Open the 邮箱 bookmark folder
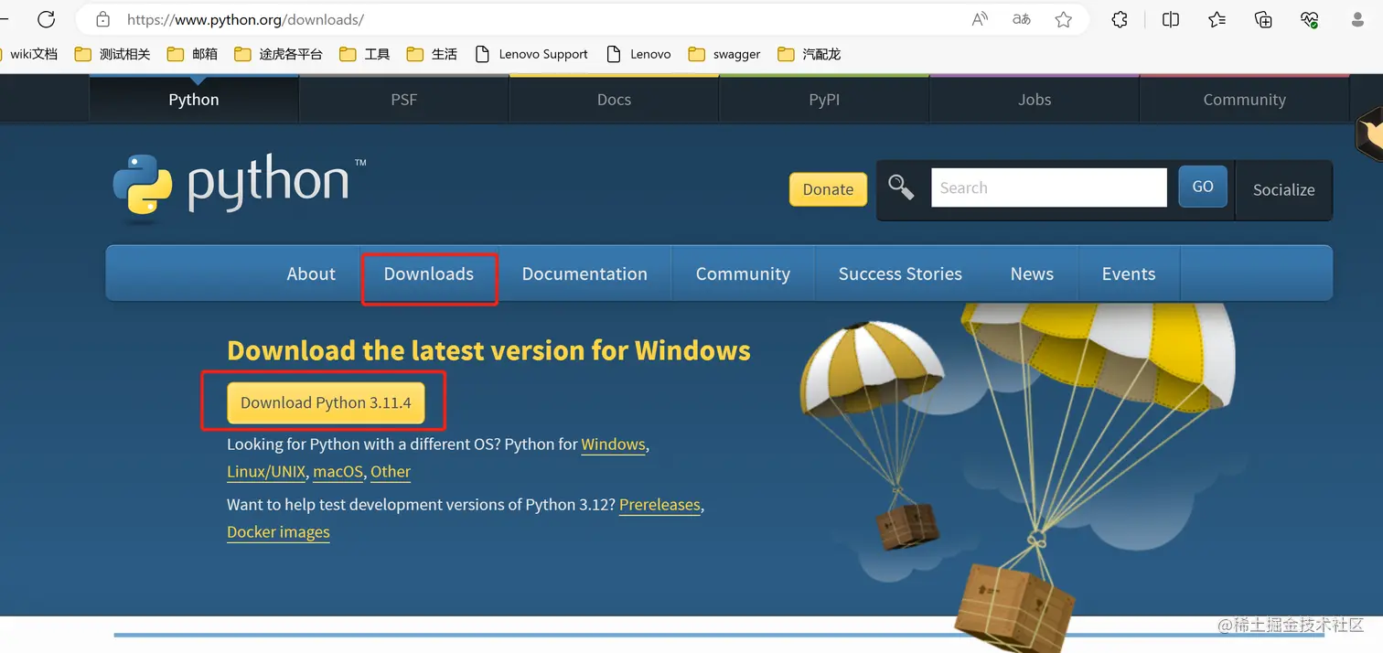This screenshot has height=653, width=1383. click(x=193, y=54)
